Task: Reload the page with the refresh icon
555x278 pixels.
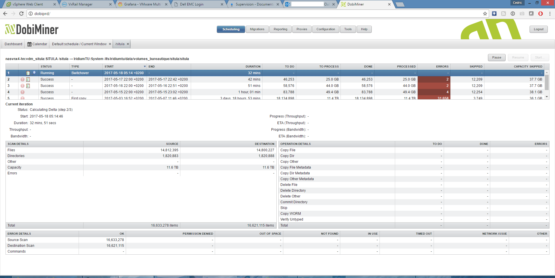Action: tap(21, 14)
